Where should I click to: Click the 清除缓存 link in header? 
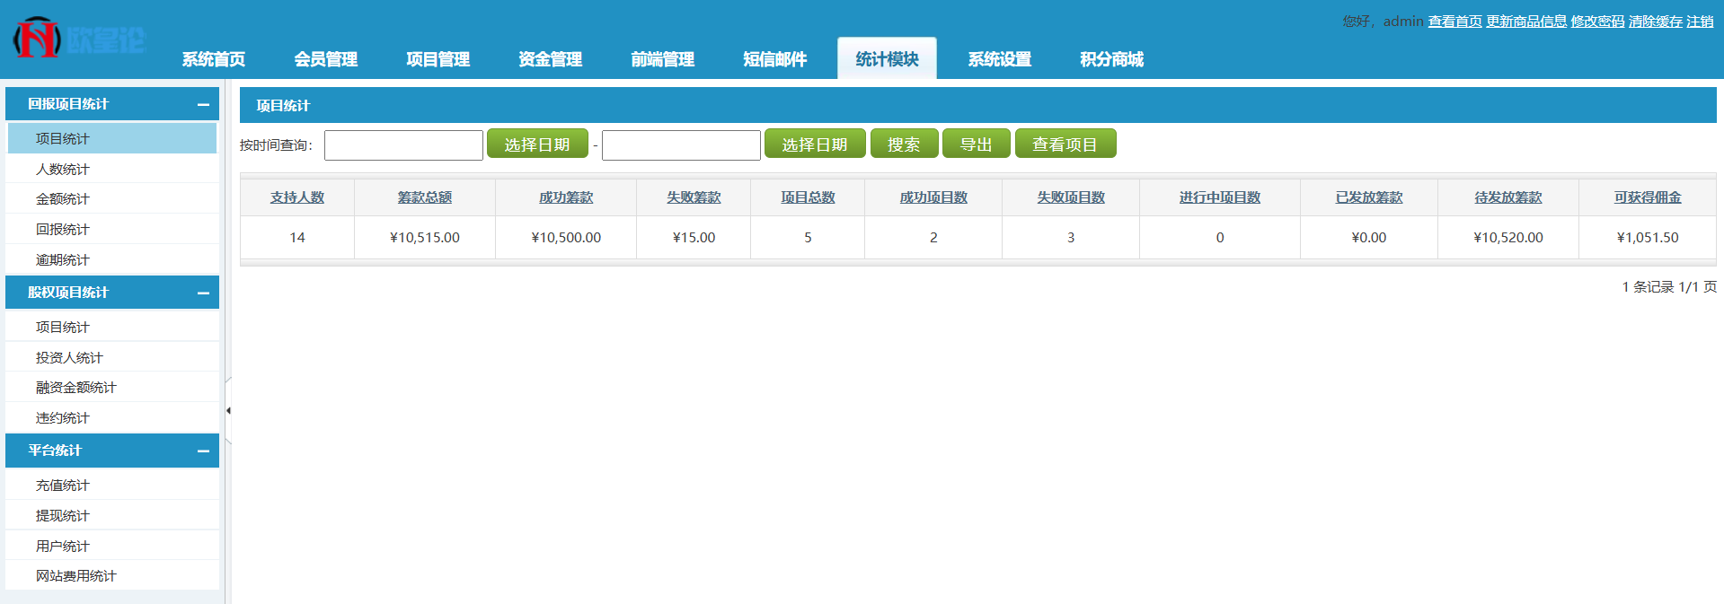point(1655,22)
